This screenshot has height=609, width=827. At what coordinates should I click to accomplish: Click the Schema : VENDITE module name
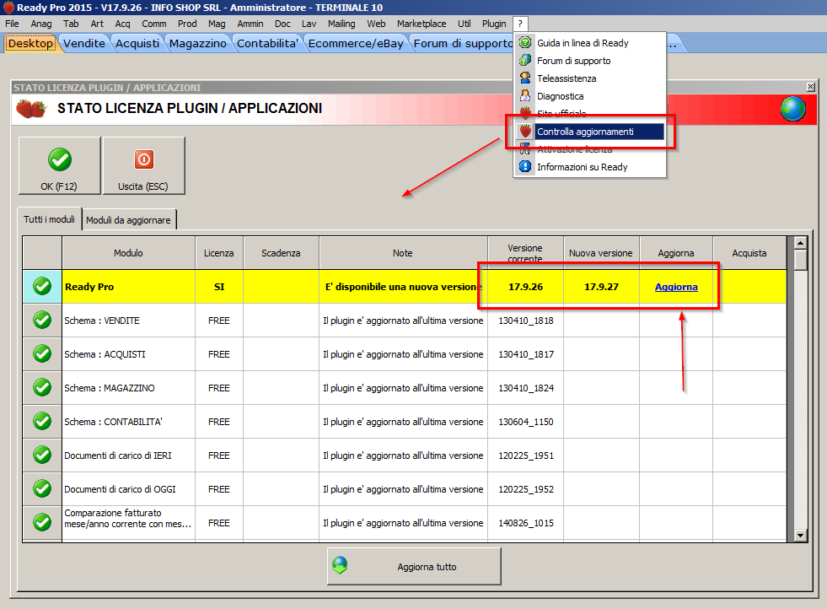coord(102,321)
